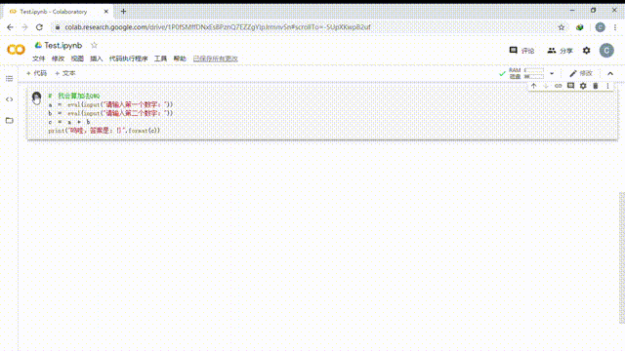The width and height of the screenshot is (625, 351).
Task: Expand the RAM disk connection dropdown
Action: 552,73
